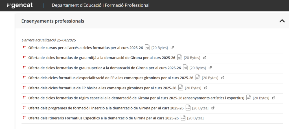Open 'cicles formatius de grau mitjà' link
The width and height of the screenshot is (289, 129).
pos(102,58)
